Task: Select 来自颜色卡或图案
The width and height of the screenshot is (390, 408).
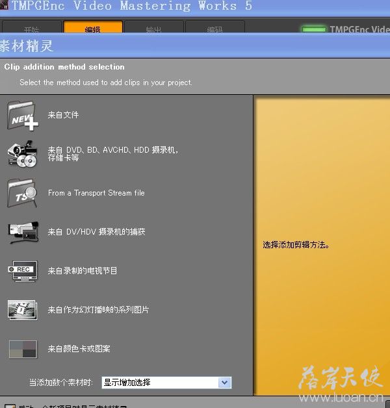Action: click(79, 349)
